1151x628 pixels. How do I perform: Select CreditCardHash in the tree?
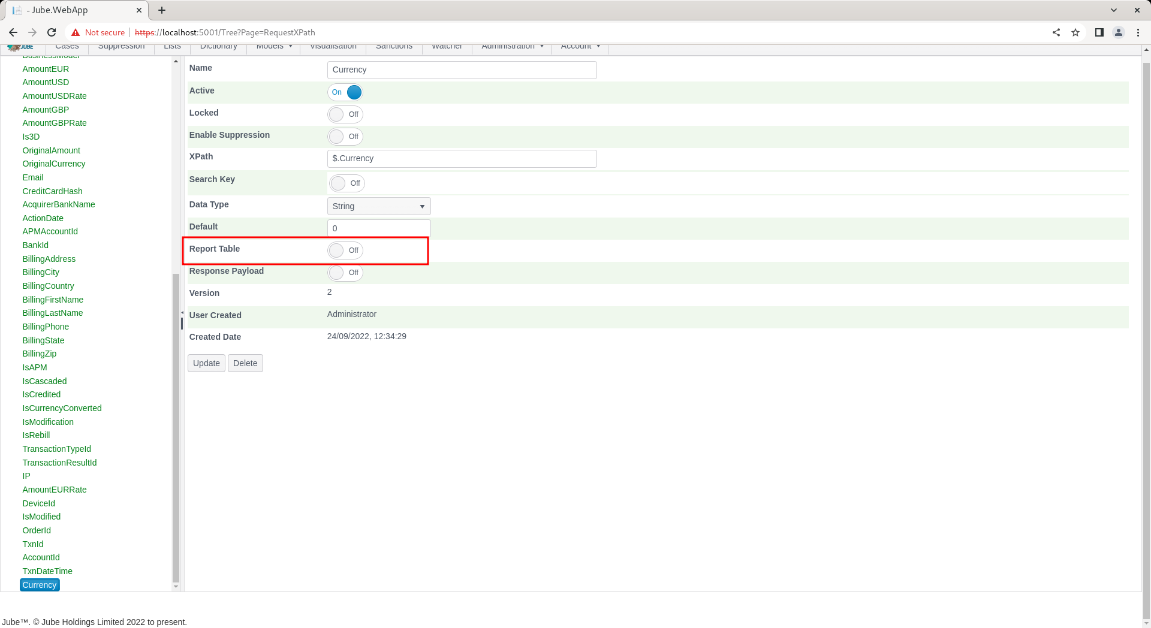click(x=53, y=191)
